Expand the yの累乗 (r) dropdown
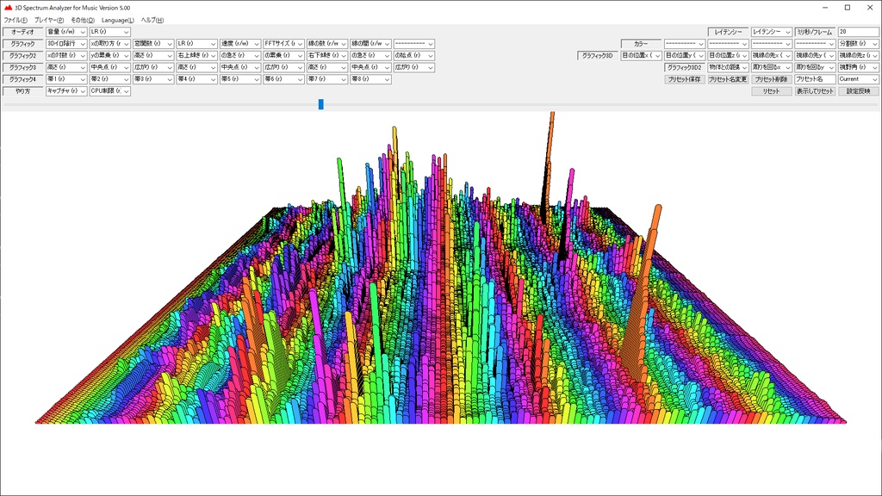This screenshot has height=496, width=882. click(109, 56)
